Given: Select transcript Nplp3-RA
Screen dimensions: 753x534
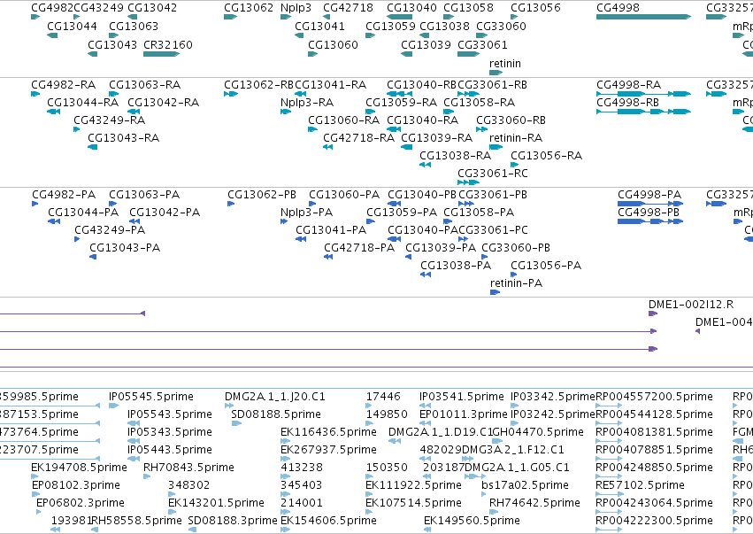Looking at the screenshot, I should click(x=307, y=103).
